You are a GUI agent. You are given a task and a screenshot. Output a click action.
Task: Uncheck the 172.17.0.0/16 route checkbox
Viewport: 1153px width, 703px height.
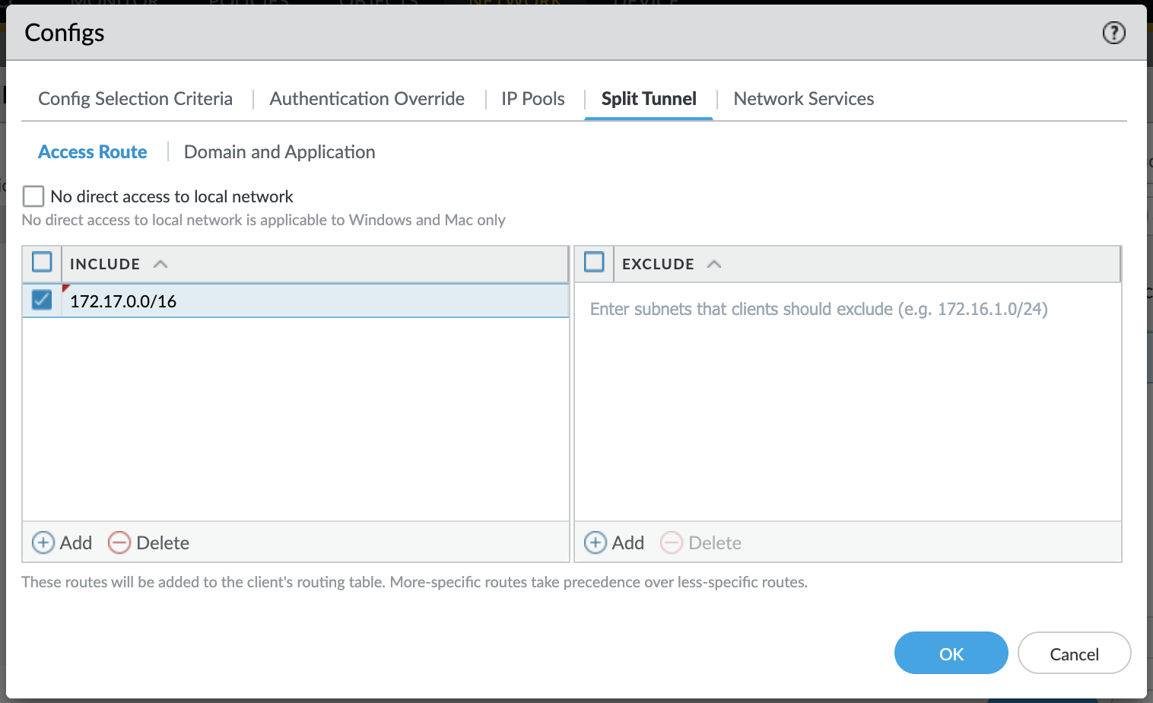pos(42,301)
